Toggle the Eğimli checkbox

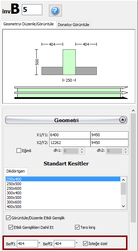click(x=19, y=151)
